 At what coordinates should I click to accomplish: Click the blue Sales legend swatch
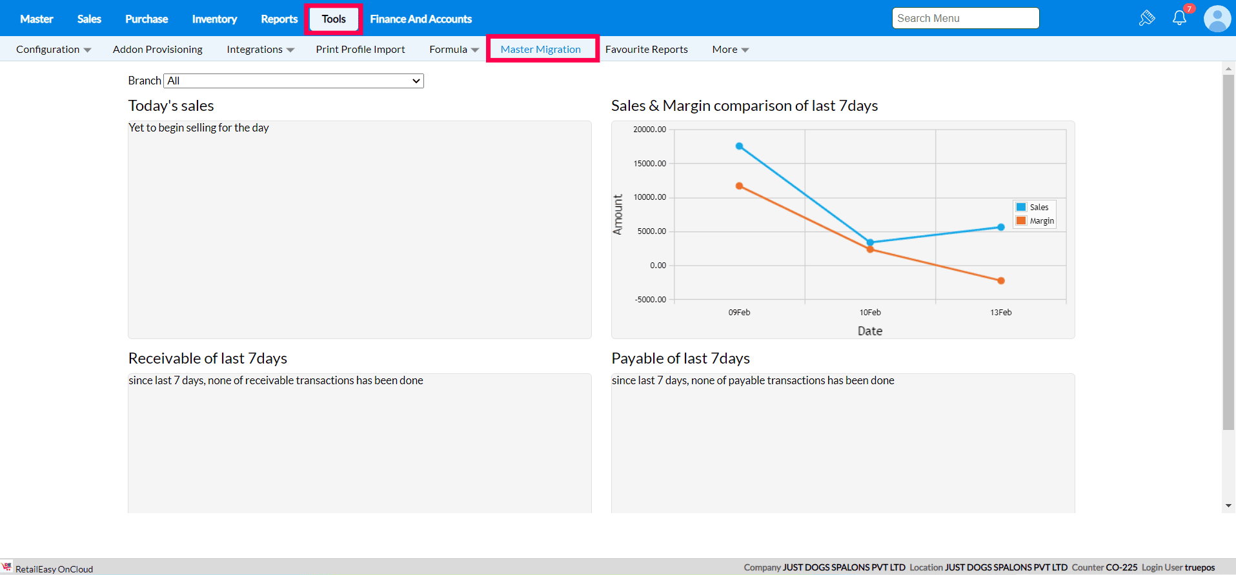pyautogui.click(x=1021, y=207)
